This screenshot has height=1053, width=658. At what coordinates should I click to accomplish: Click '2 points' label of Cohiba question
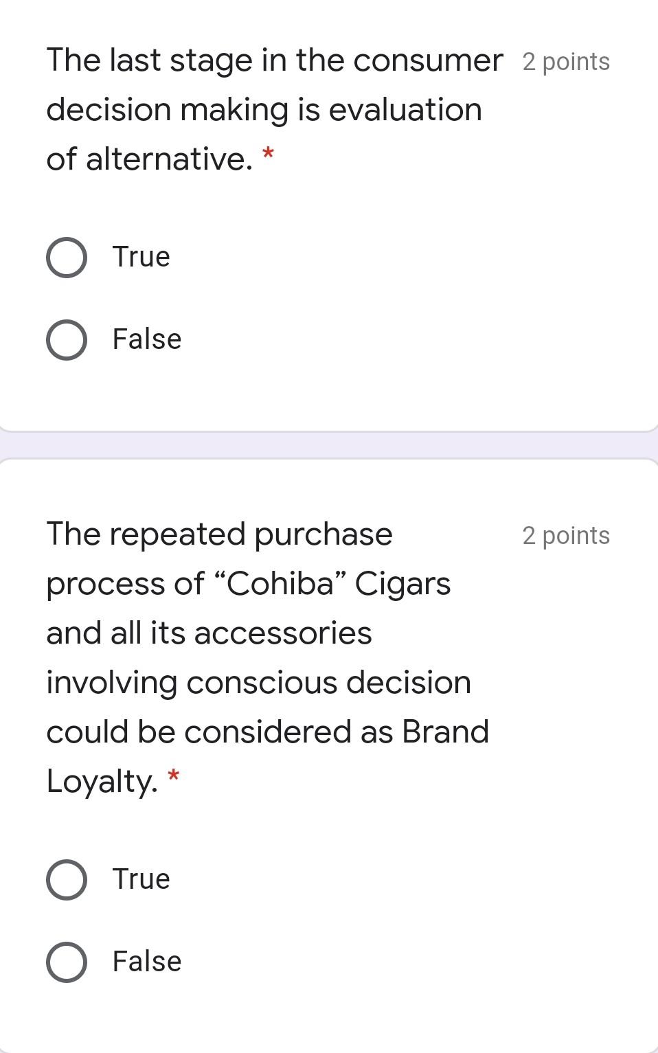[x=565, y=536]
